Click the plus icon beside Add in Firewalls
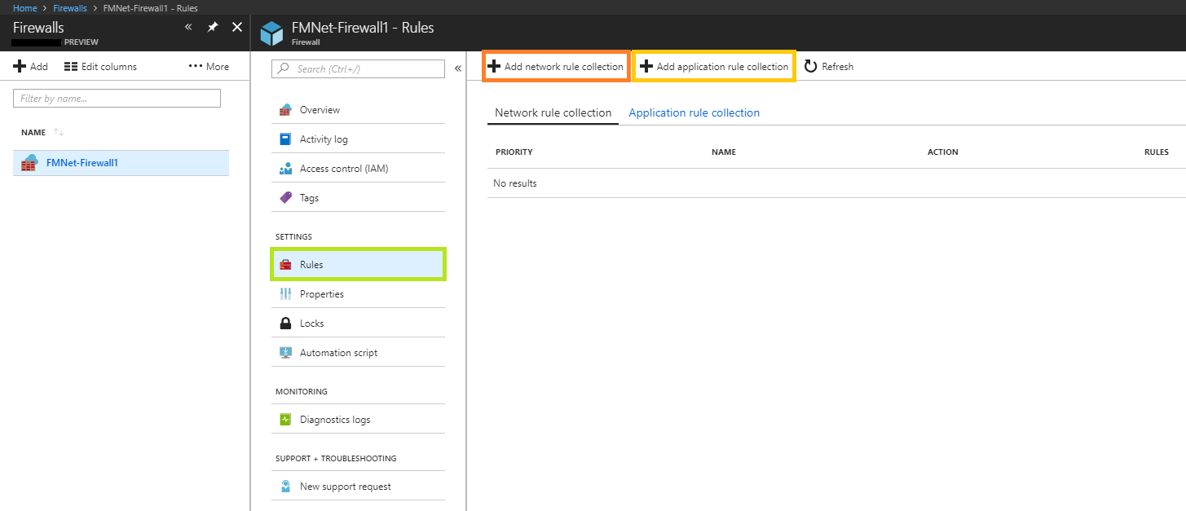 click(20, 67)
